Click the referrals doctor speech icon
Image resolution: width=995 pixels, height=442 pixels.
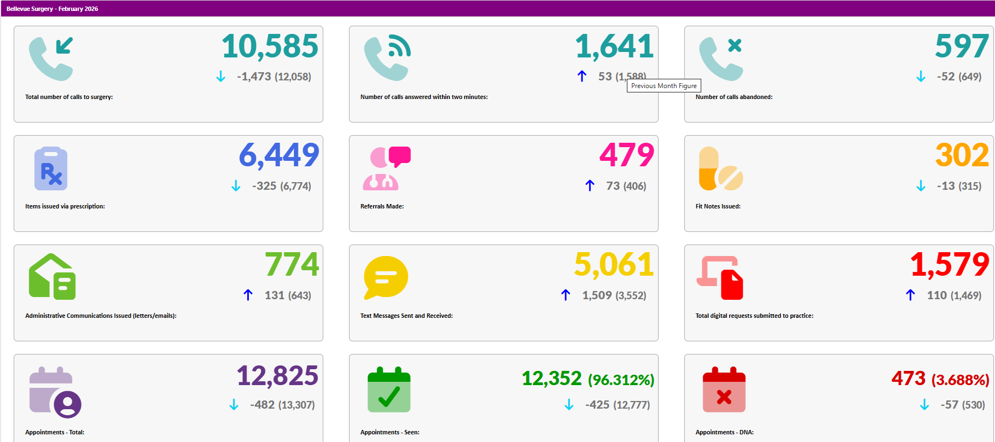(x=386, y=168)
